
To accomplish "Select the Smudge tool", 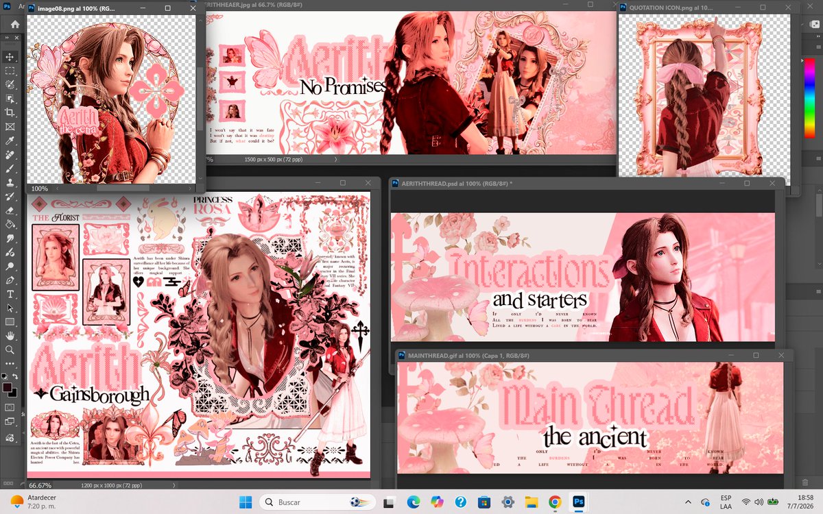I will pyautogui.click(x=10, y=238).
